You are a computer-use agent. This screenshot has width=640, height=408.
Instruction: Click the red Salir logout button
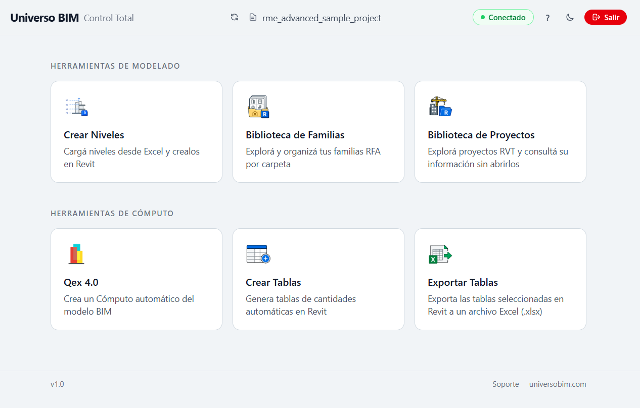click(x=606, y=17)
